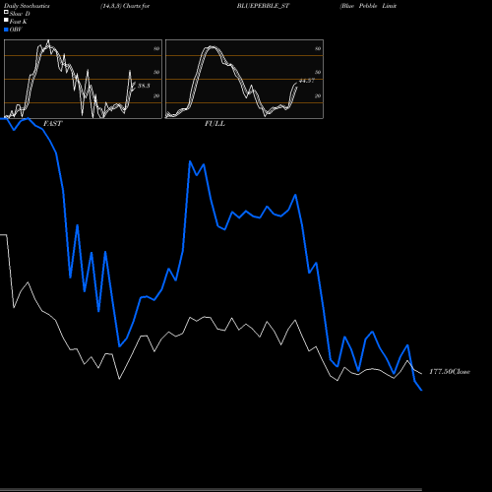Click the 50 axis label in FULL chart

click(318, 72)
